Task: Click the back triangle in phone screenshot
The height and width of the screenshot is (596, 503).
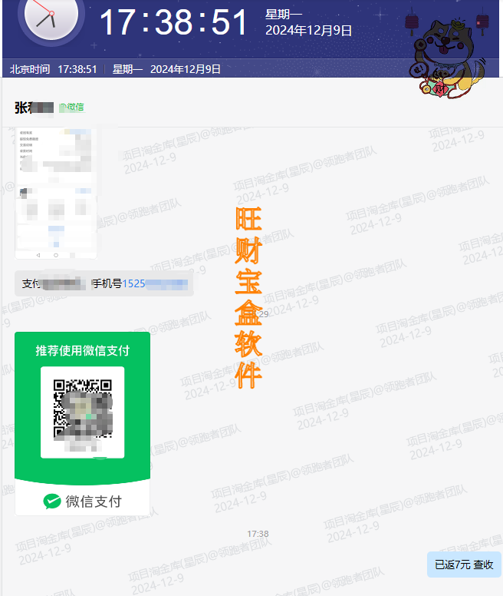Action: click(38, 255)
